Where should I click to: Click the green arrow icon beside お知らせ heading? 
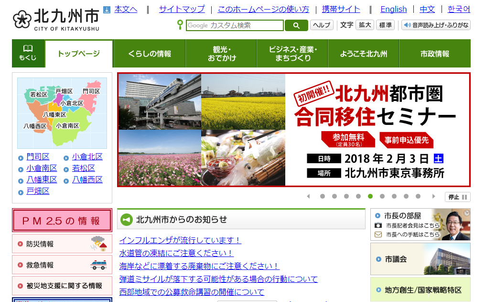pyautogui.click(x=127, y=220)
